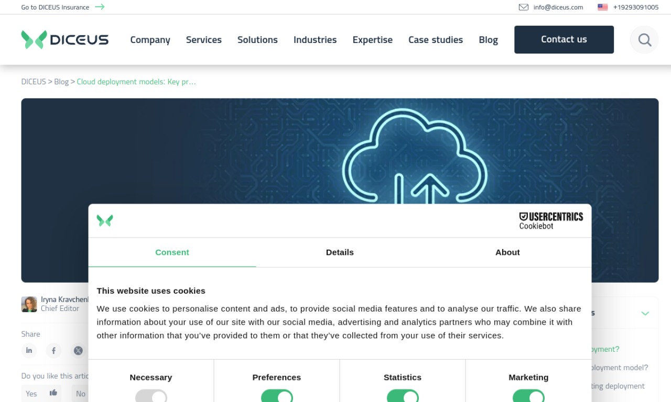Select the US flag icon
Image resolution: width=671 pixels, height=402 pixels.
click(603, 7)
